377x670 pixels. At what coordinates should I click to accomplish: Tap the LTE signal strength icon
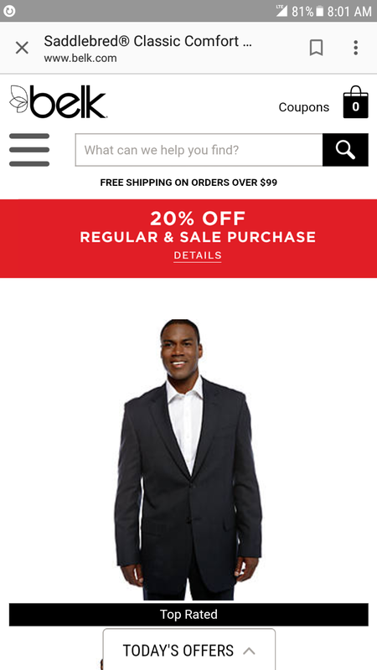point(281,11)
